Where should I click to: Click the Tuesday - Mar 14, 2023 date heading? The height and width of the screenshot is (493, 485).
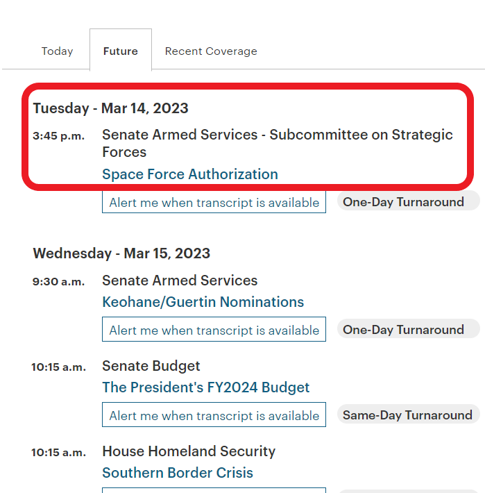(110, 108)
